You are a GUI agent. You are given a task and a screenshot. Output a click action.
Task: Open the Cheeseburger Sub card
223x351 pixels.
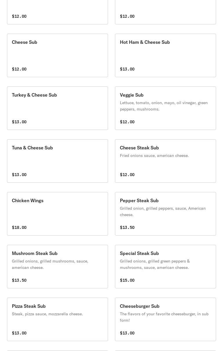[165, 319]
